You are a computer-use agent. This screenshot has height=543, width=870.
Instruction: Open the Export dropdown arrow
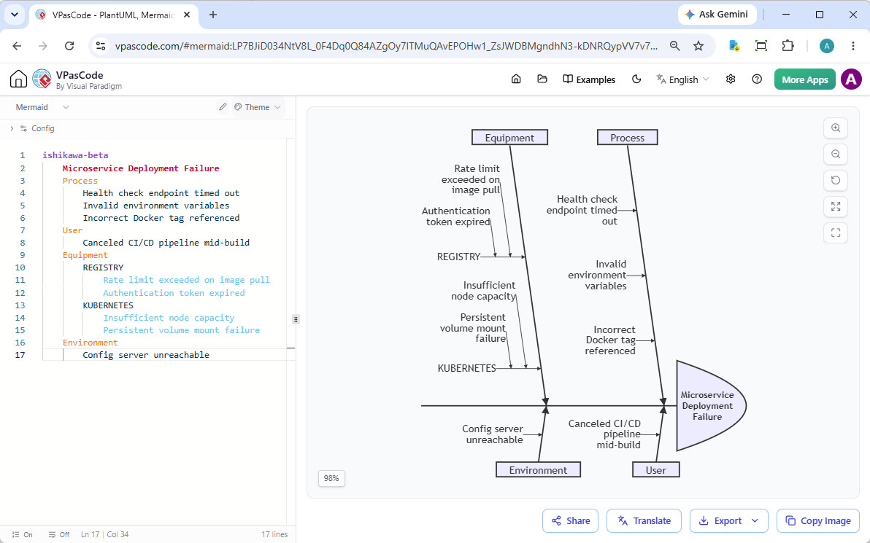[755, 521]
